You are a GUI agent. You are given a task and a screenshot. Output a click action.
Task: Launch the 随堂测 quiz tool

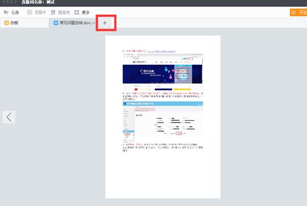60,12
